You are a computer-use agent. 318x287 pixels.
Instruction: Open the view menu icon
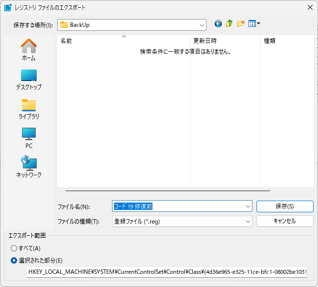254,24
